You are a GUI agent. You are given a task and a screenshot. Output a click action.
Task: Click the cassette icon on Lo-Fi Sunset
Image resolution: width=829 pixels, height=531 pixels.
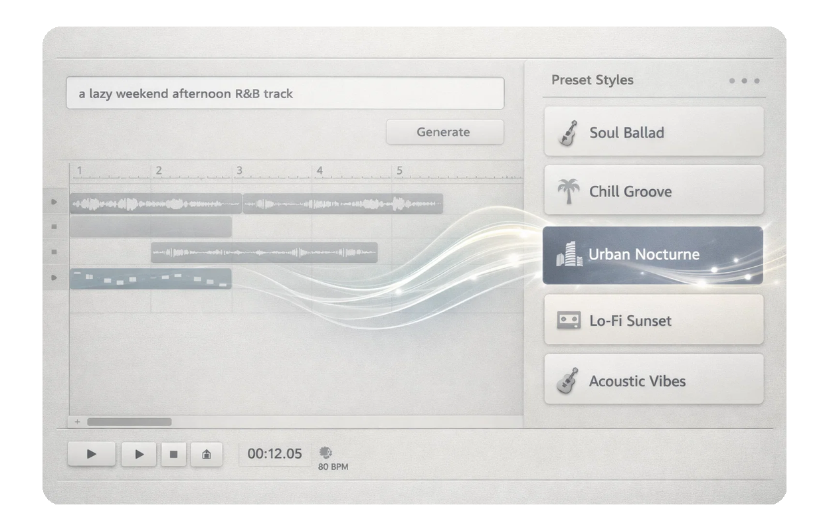[x=568, y=321]
